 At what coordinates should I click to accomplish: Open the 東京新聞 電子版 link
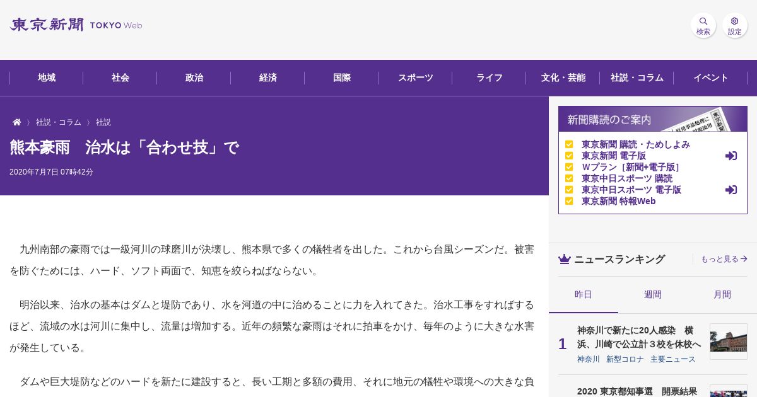(x=614, y=156)
